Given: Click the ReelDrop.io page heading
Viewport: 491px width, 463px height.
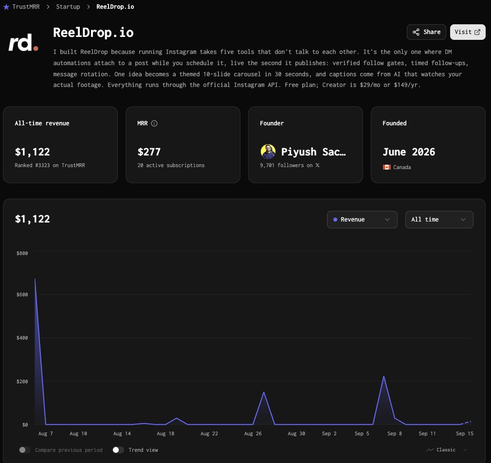Looking at the screenshot, I should tap(93, 33).
